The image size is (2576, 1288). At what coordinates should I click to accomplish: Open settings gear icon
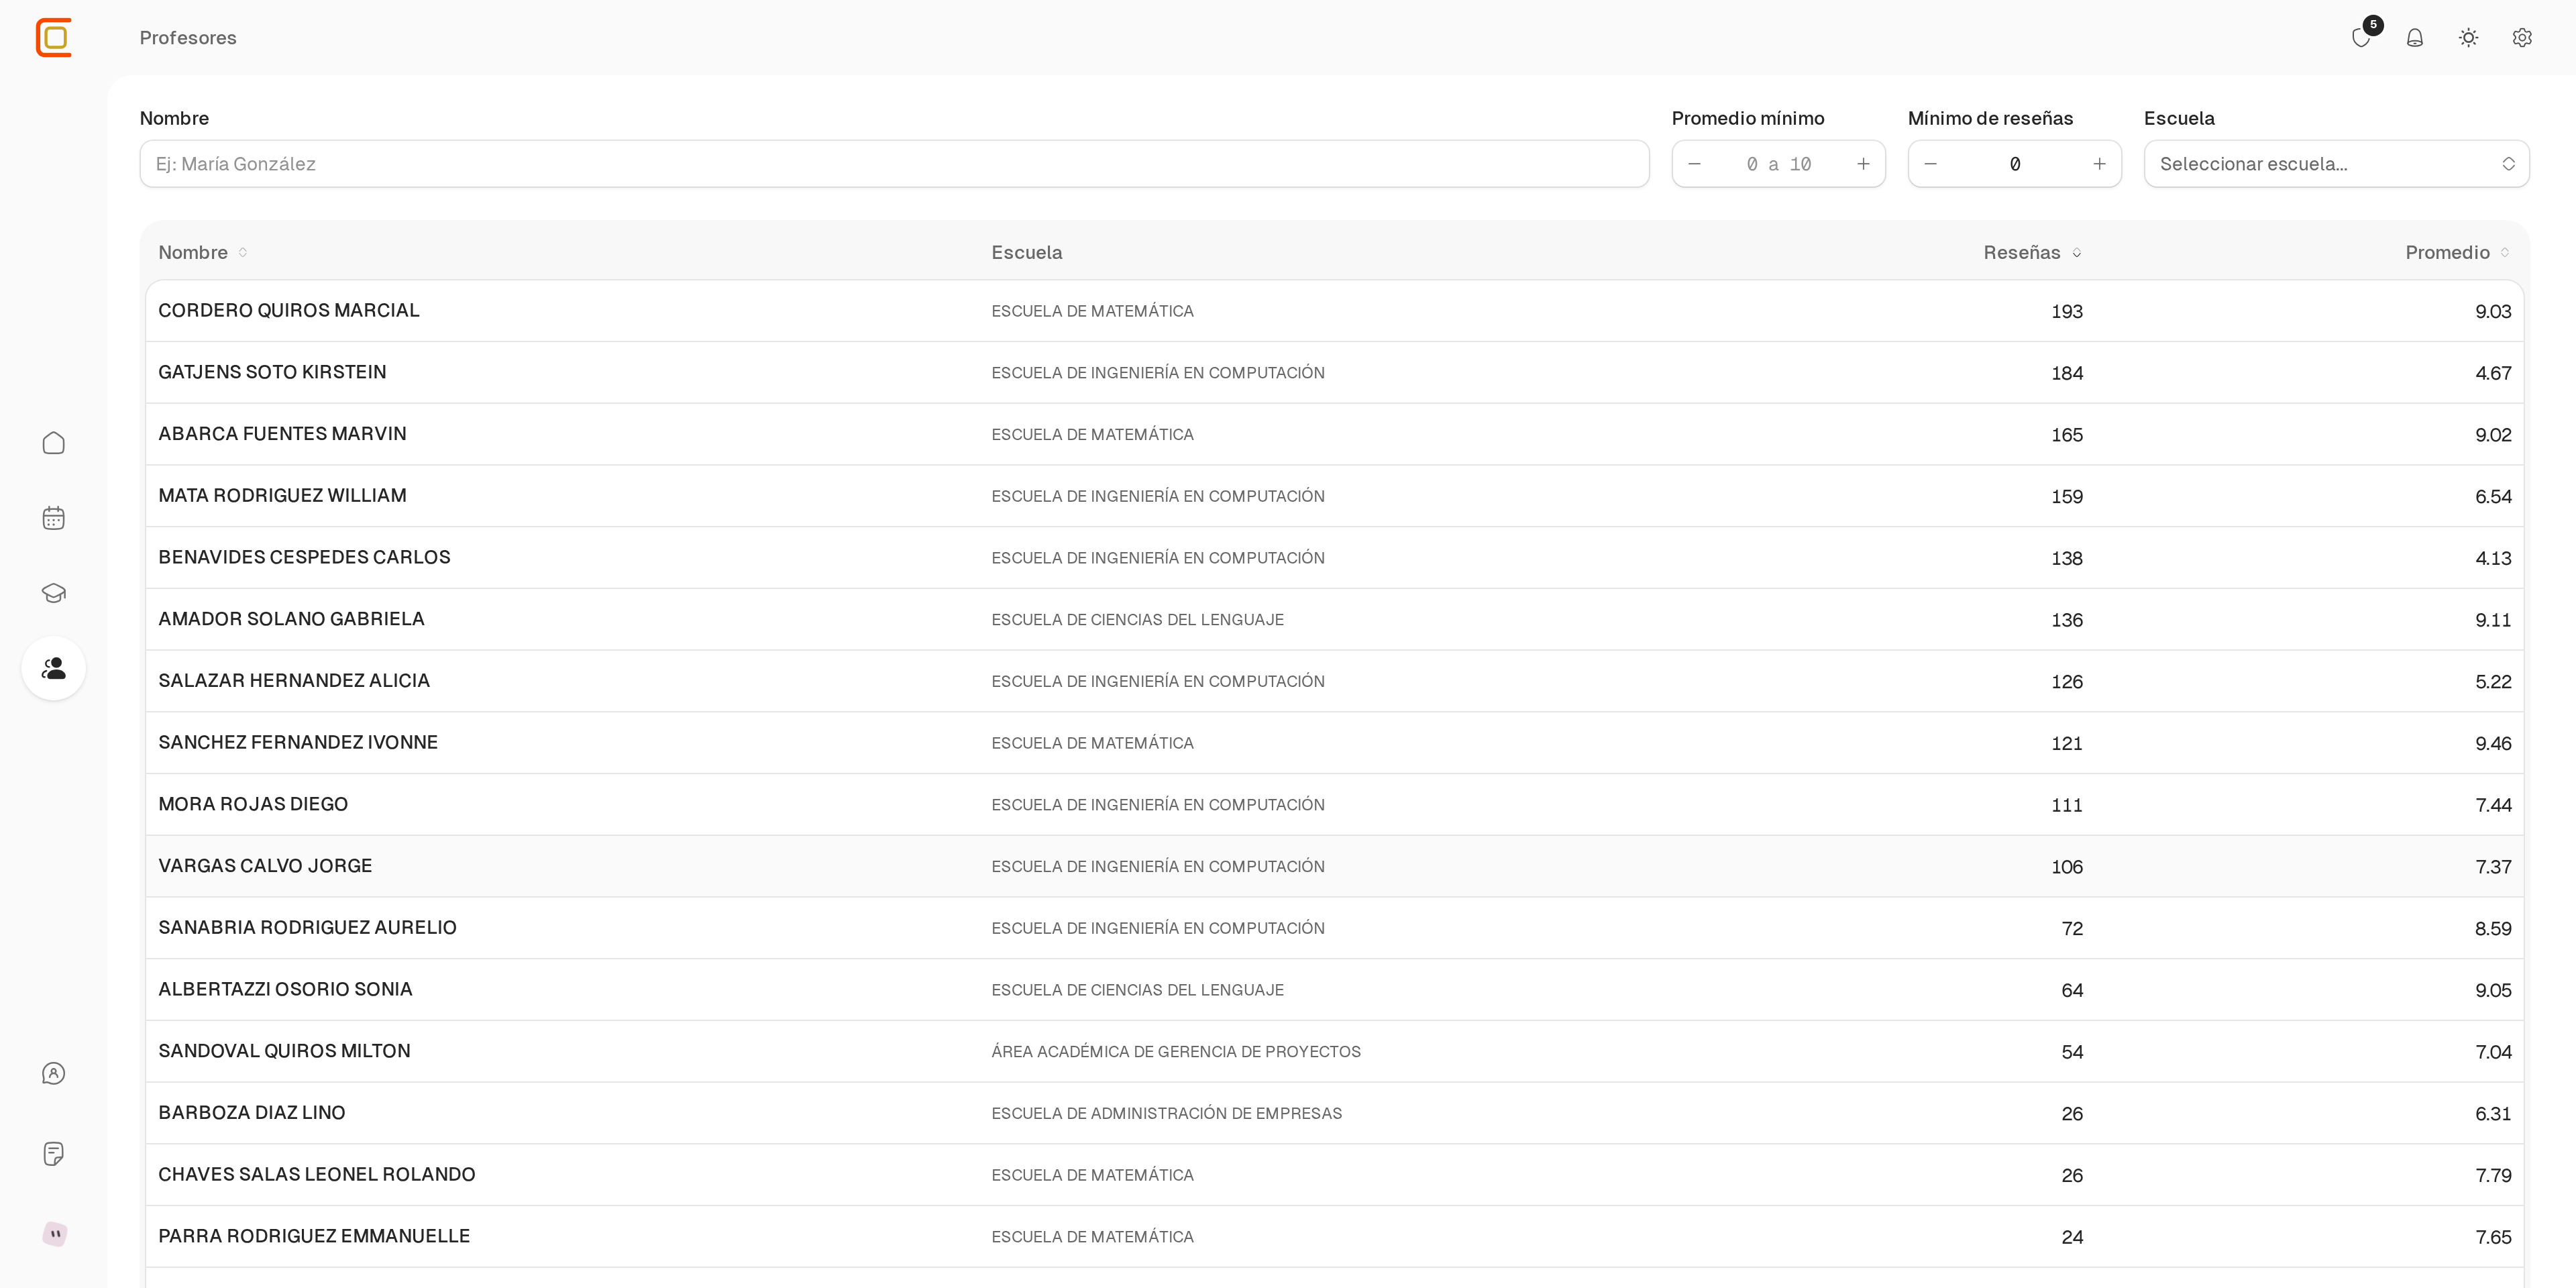coord(2522,38)
